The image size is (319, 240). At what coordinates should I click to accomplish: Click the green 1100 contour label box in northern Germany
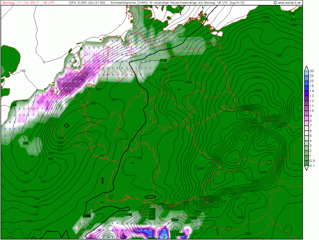pyautogui.click(x=163, y=61)
